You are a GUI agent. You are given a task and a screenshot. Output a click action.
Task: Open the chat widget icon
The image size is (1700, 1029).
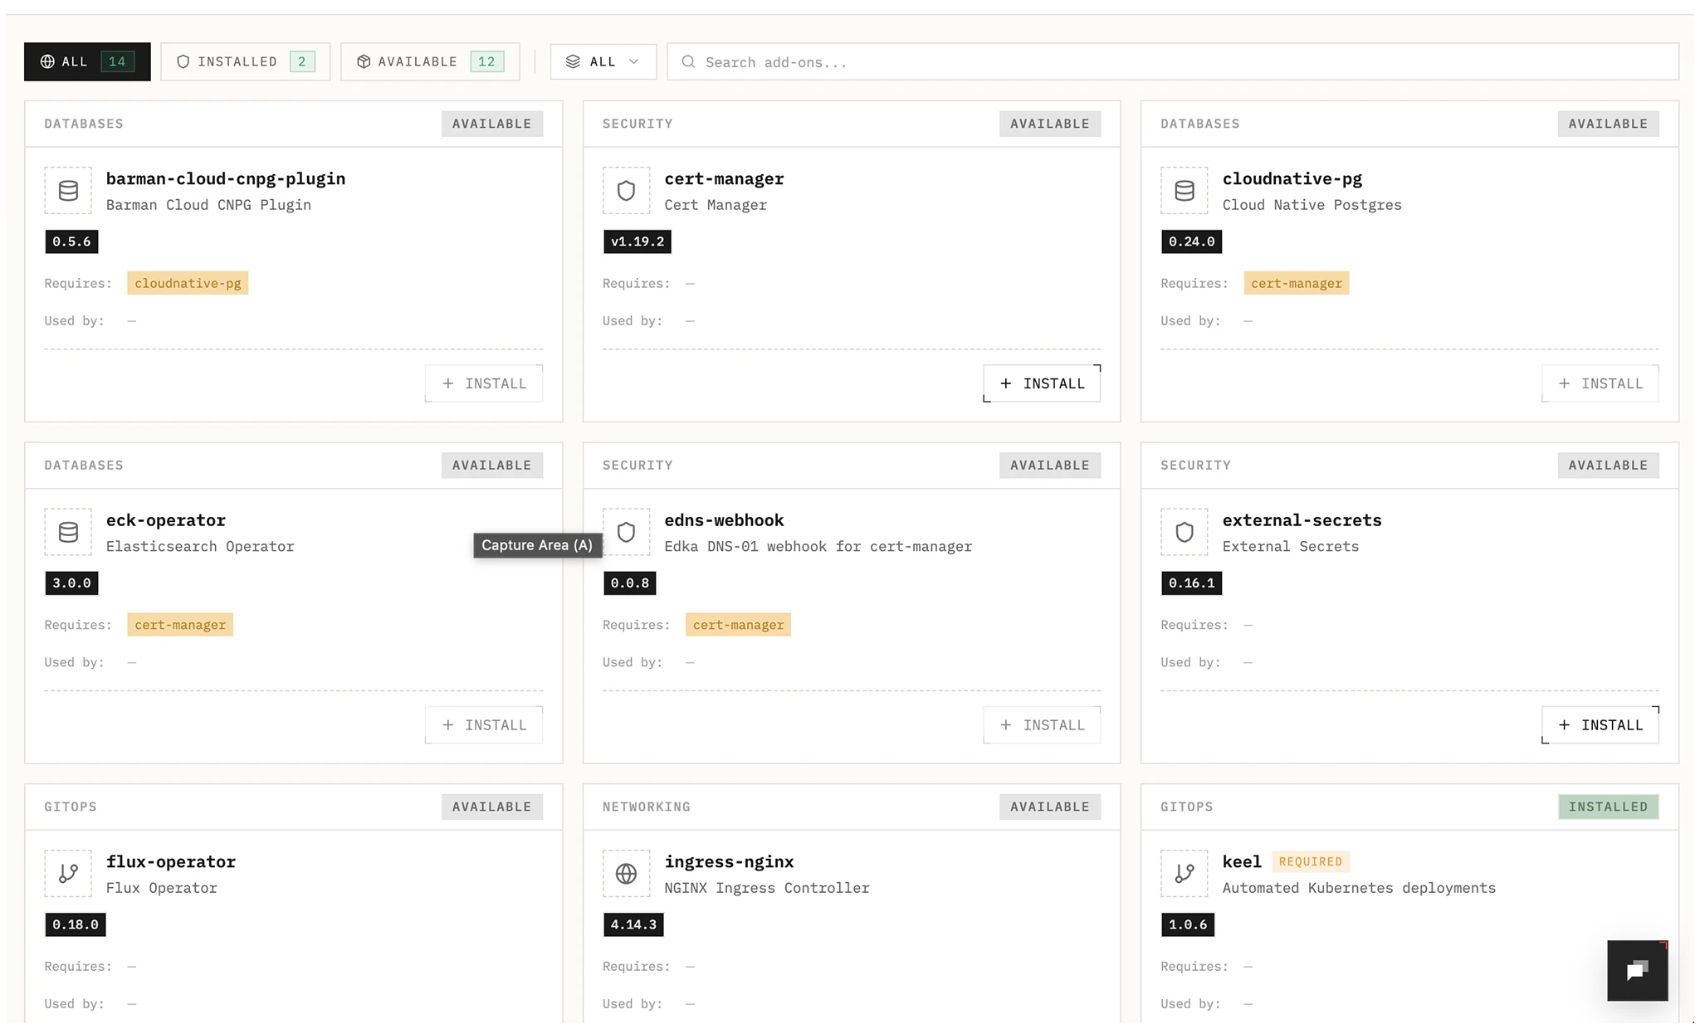point(1637,971)
